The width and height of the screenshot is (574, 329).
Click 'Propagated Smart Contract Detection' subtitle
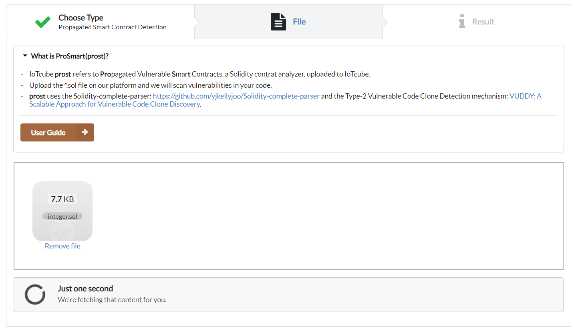coord(113,27)
